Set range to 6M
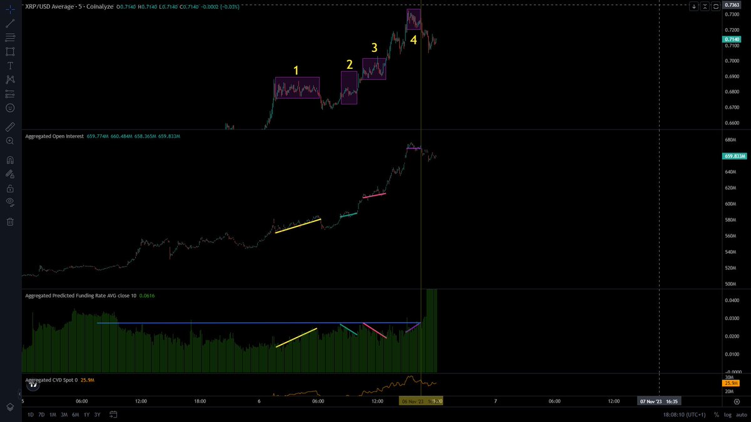 click(75, 414)
